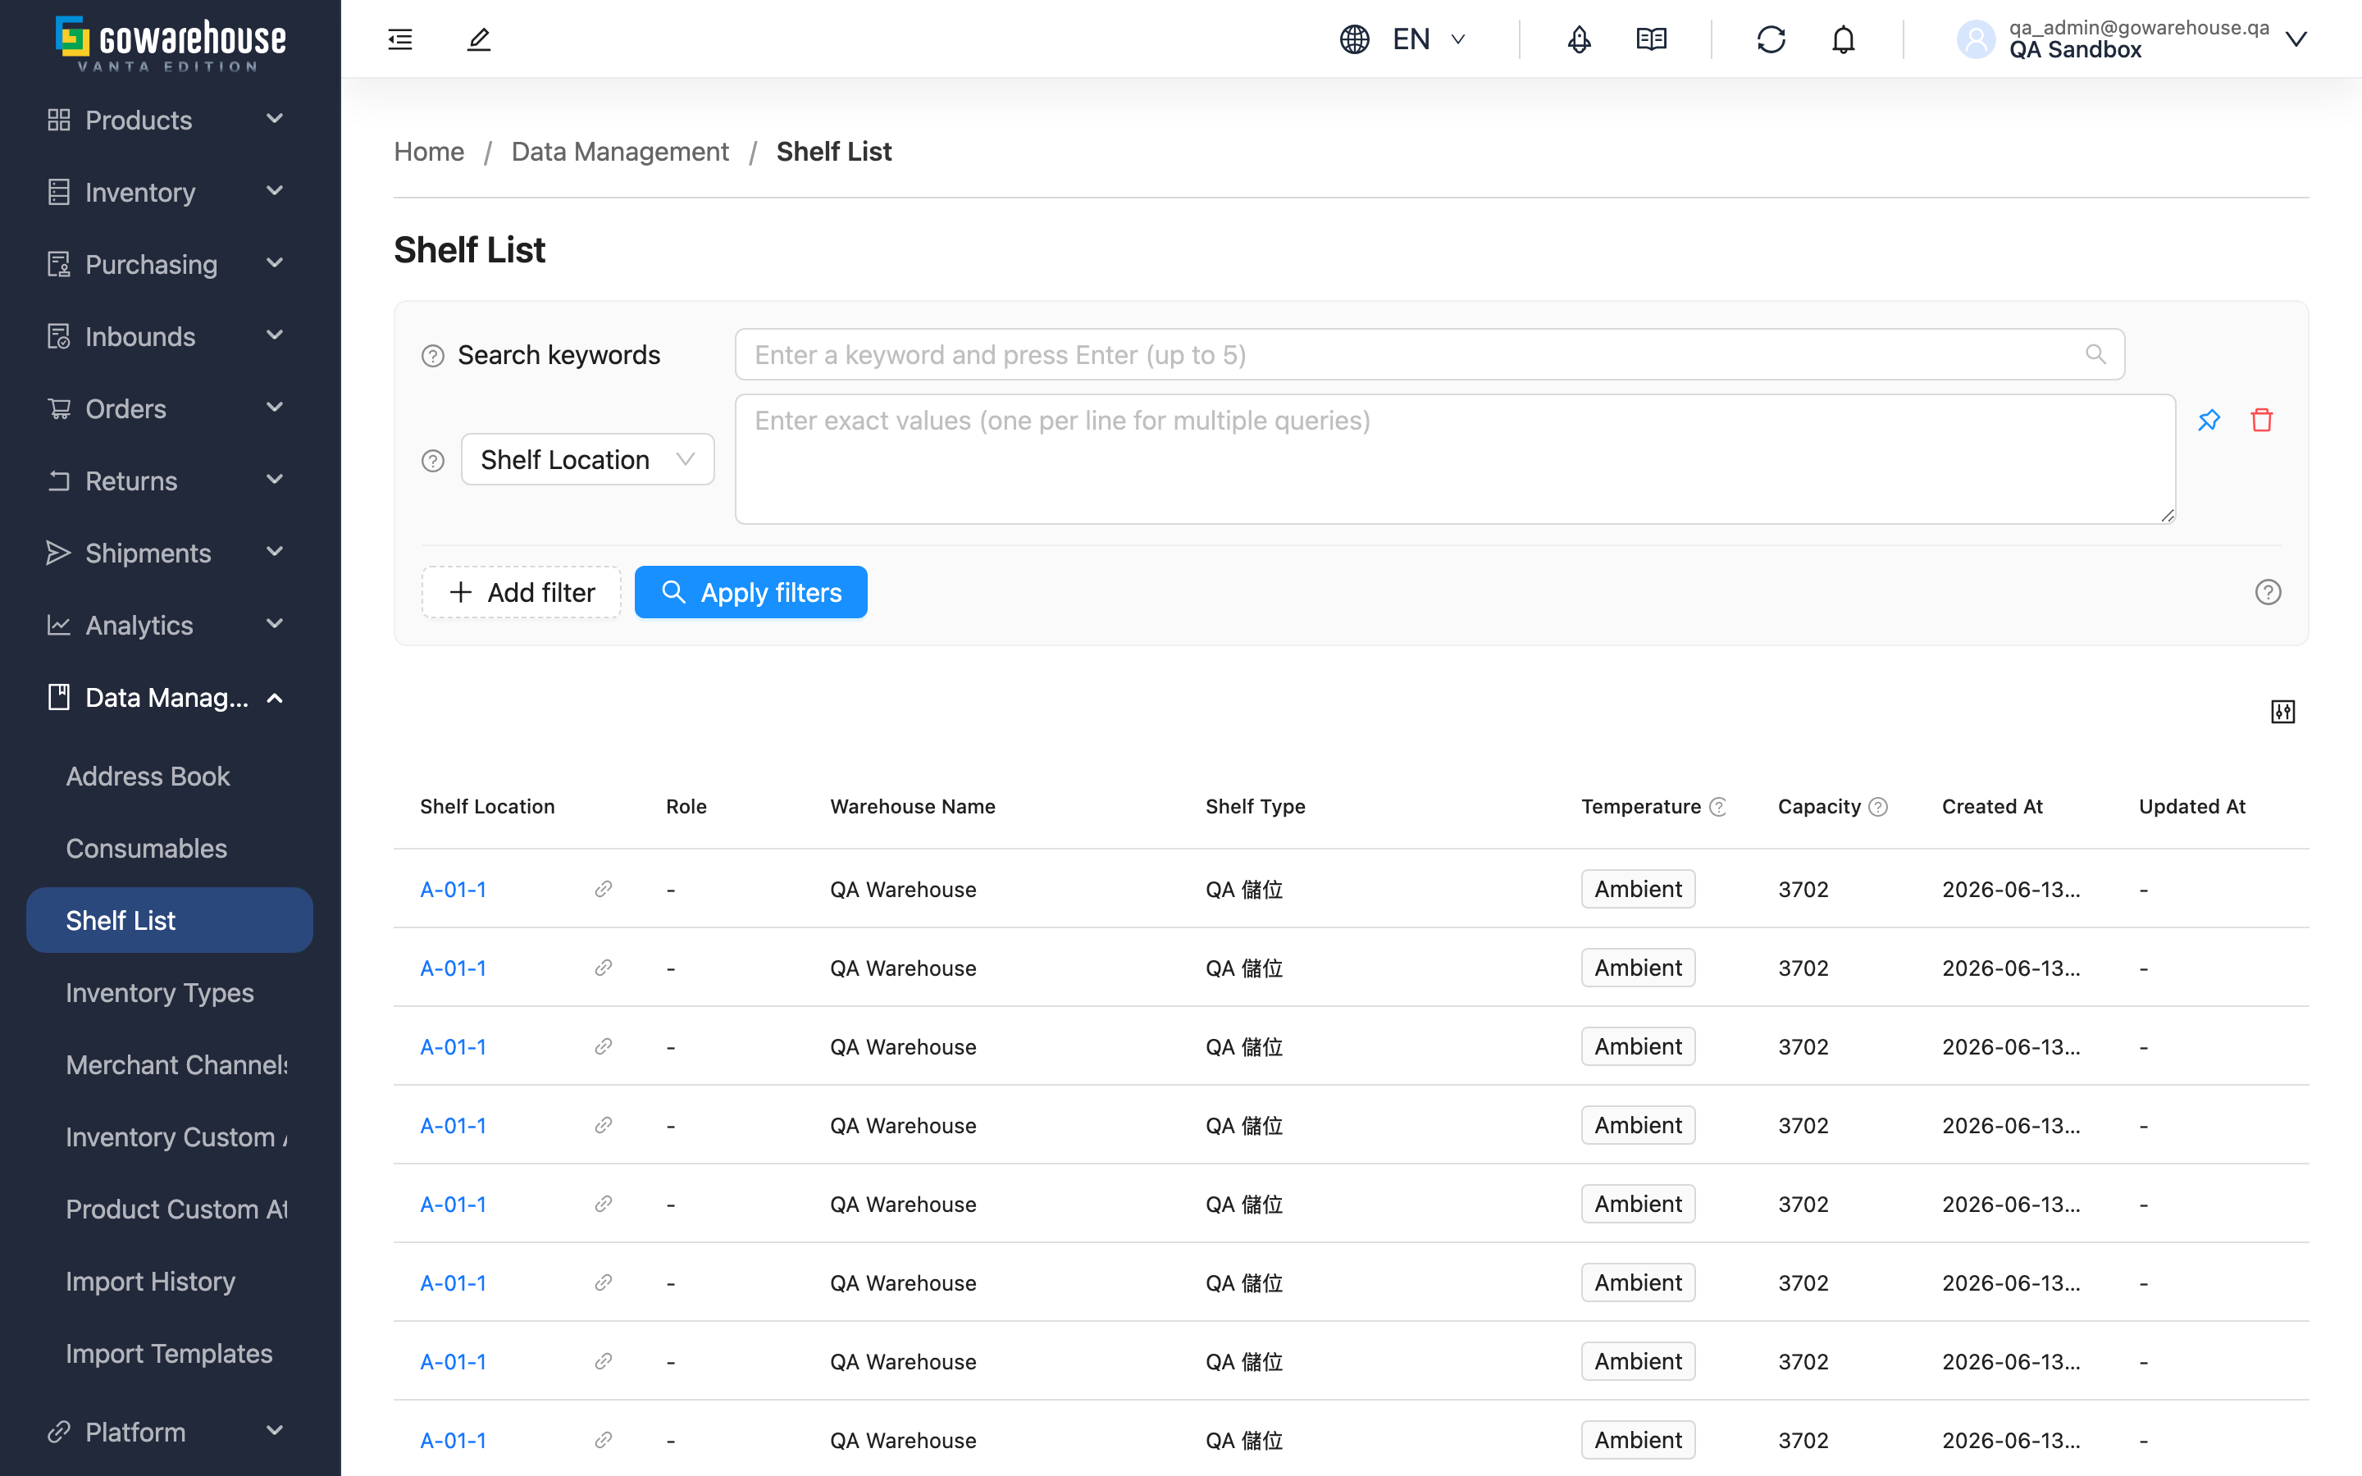Open the filter panel help icon

(2268, 591)
